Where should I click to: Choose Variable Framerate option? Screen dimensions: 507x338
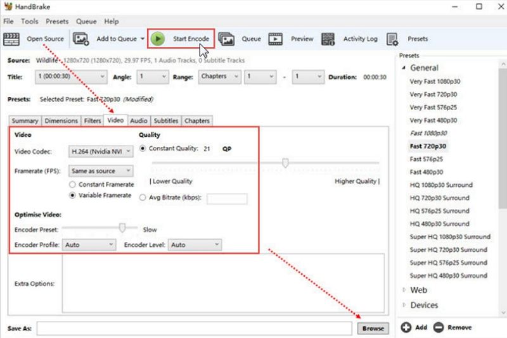[72, 196]
